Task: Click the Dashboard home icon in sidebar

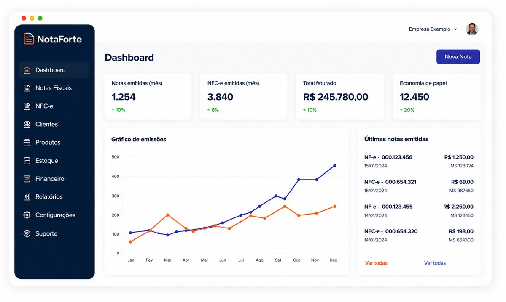Action: coord(27,70)
